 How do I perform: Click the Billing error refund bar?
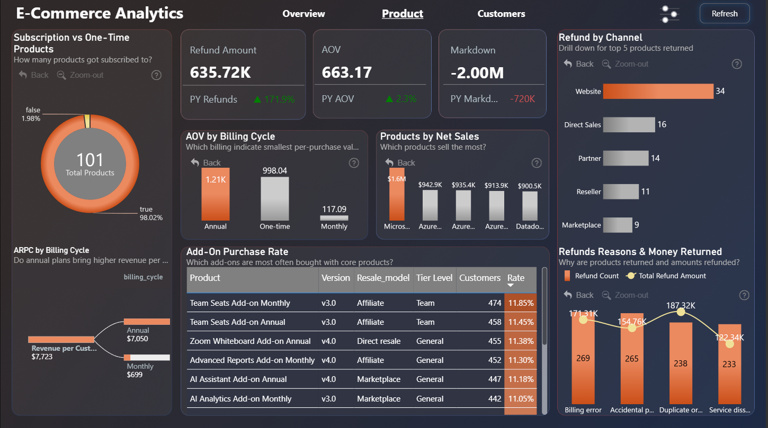583,359
